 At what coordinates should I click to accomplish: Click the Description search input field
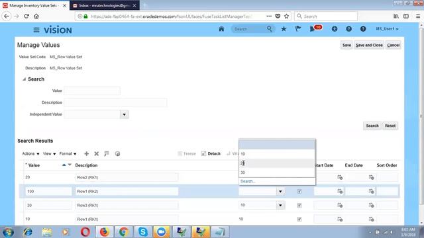pos(115,102)
